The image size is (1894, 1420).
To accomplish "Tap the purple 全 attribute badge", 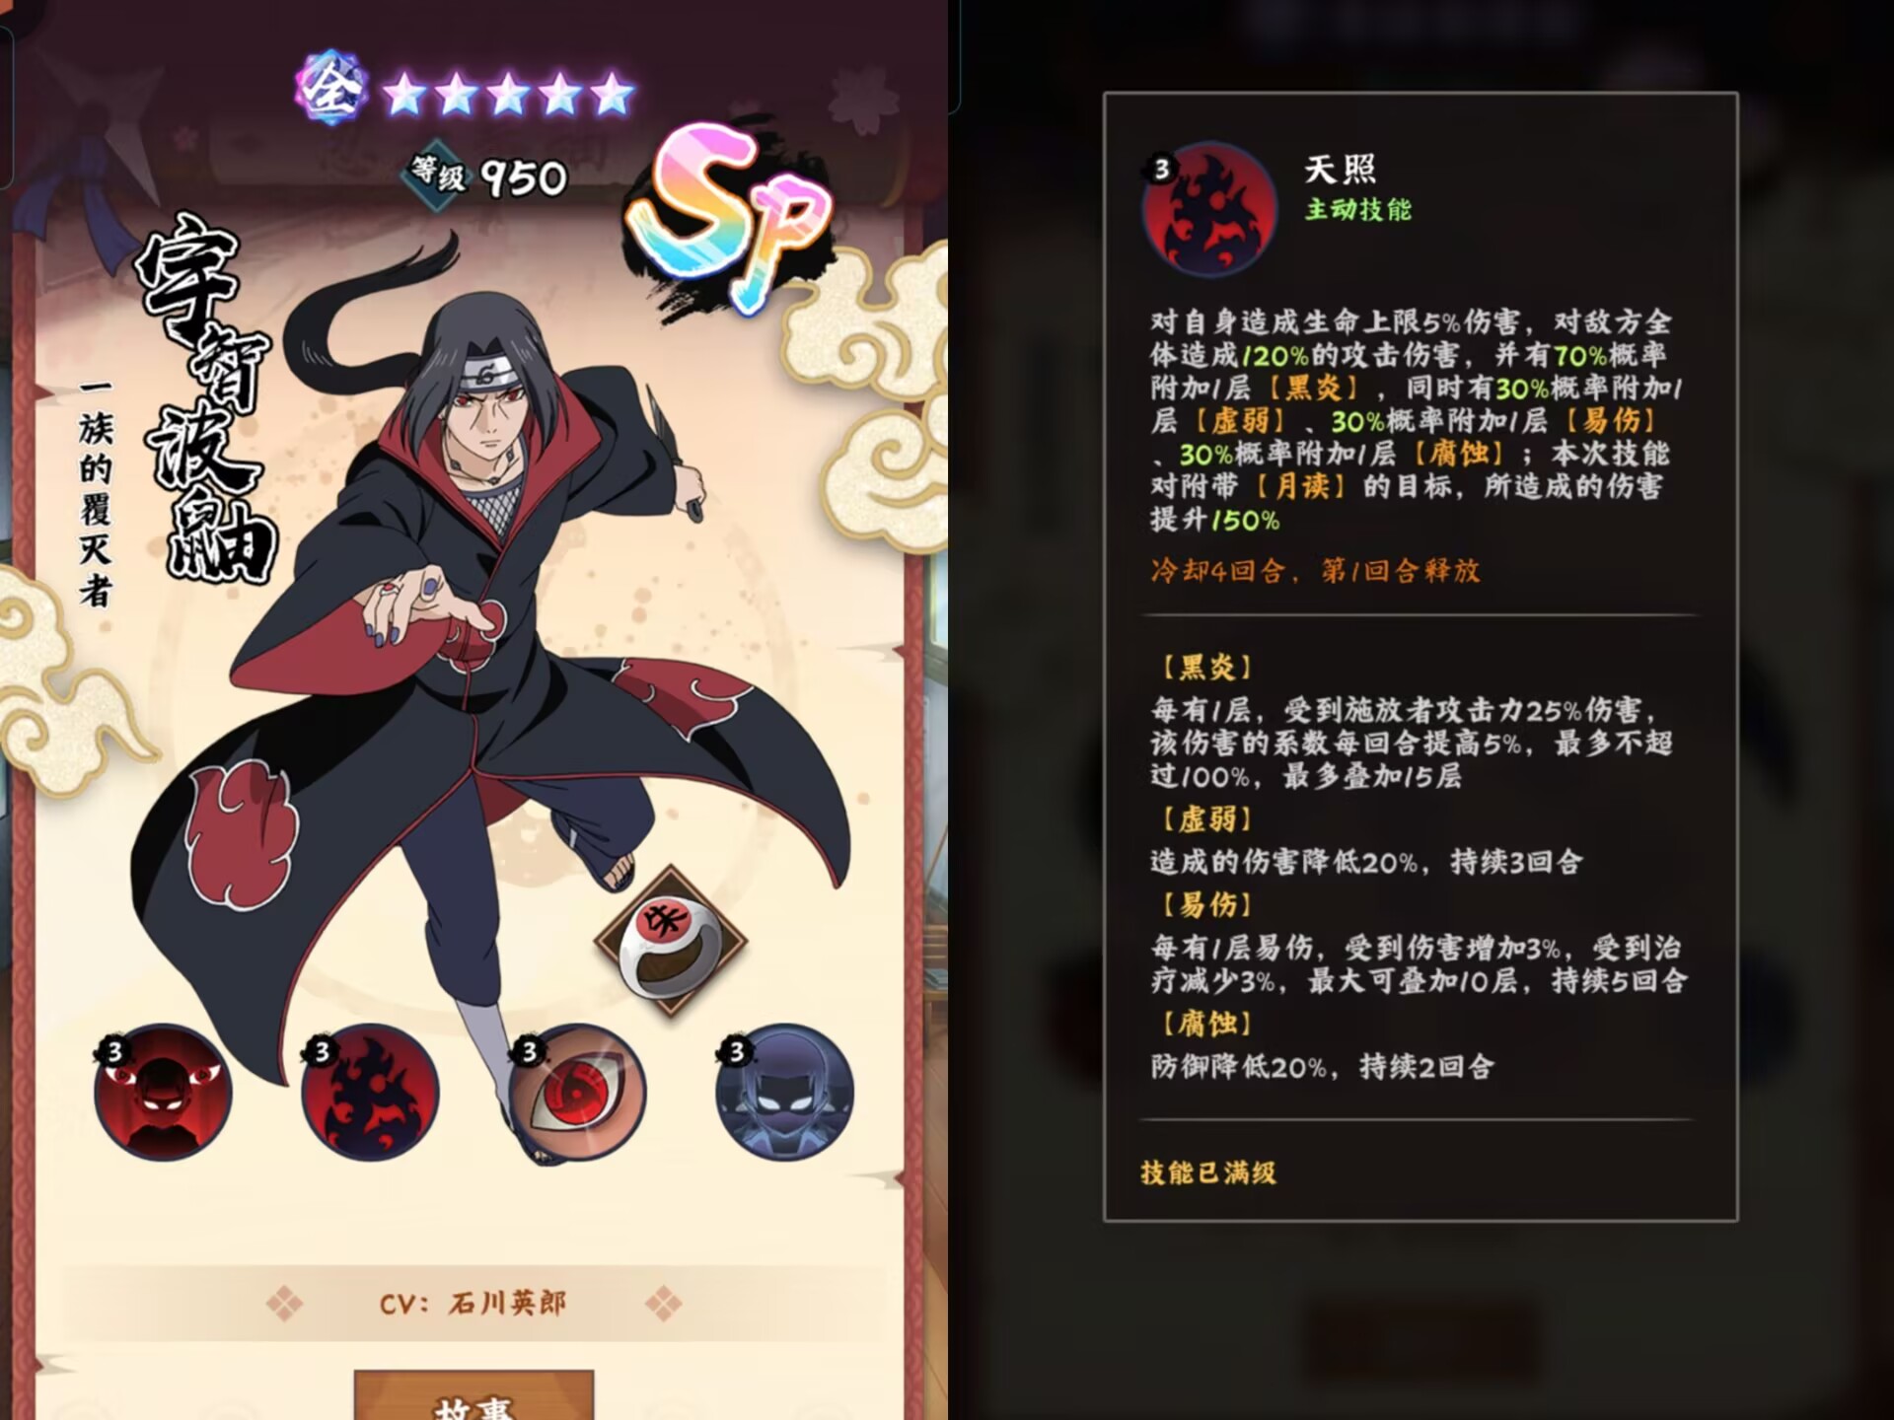I will (331, 89).
